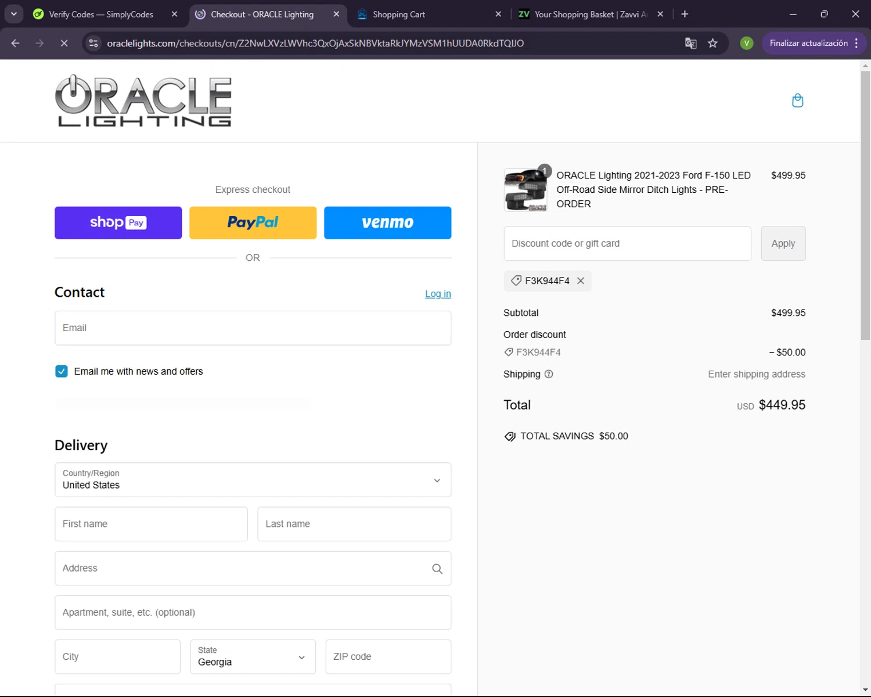Click the Log in link

tap(438, 294)
